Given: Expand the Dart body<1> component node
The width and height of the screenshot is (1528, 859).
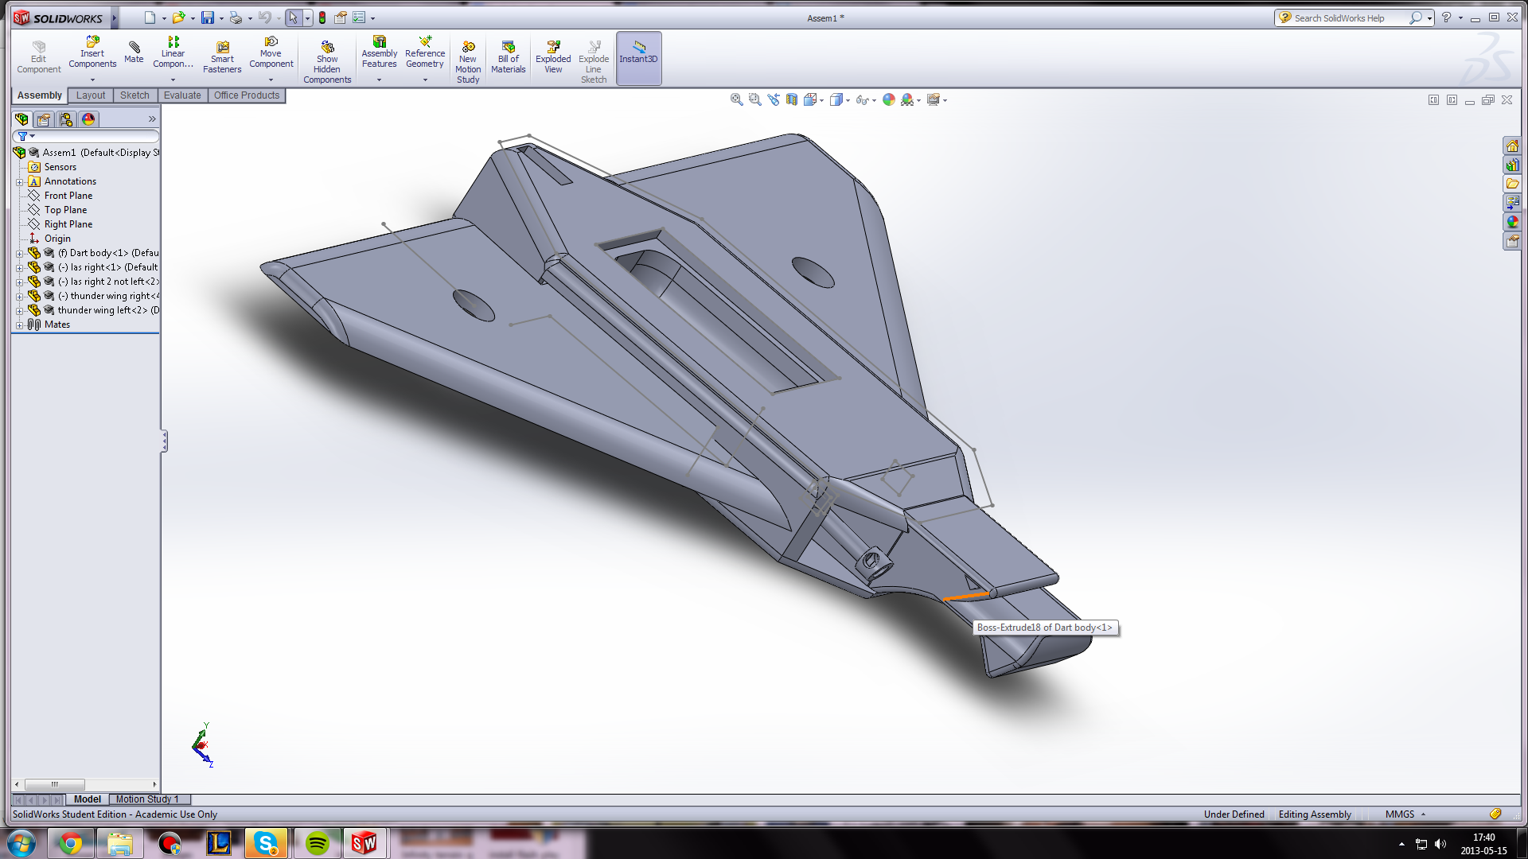Looking at the screenshot, I should coord(19,254).
